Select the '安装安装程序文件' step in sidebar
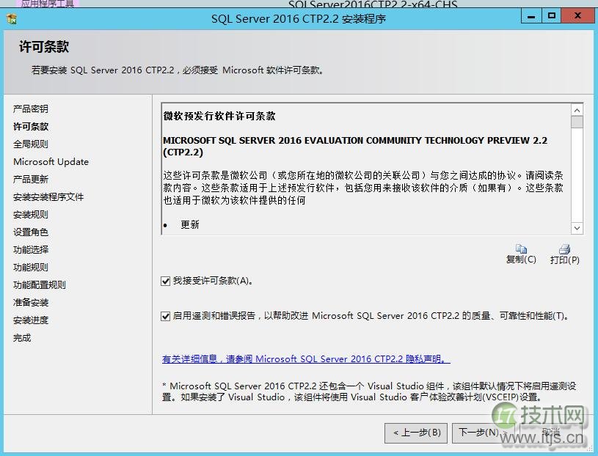598x456 pixels. click(48, 197)
